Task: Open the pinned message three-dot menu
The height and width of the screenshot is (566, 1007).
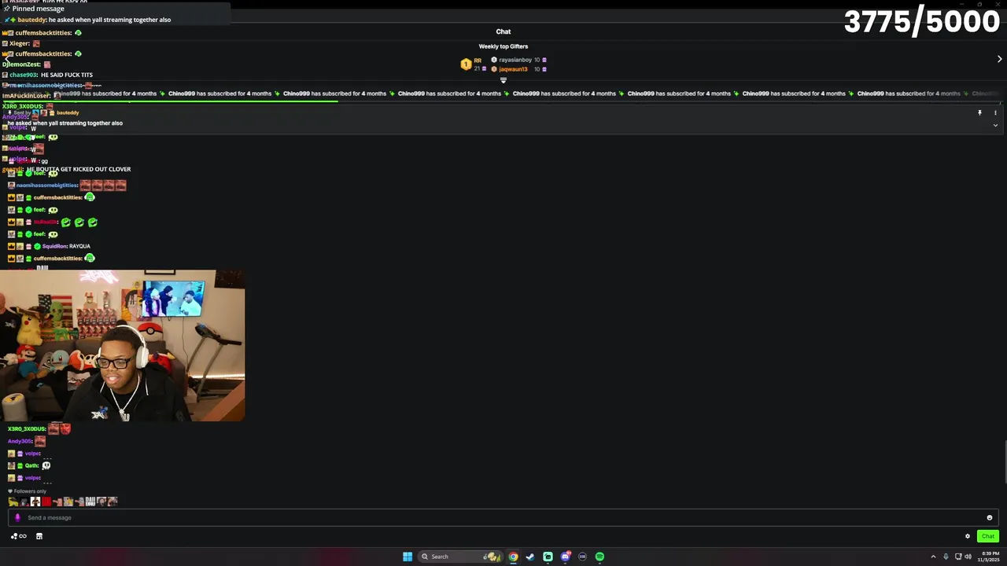Action: [995, 112]
